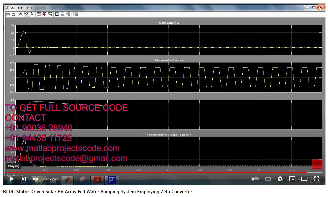Click the autoscale axes icon
Screen dimensions: 328x197
39,14
